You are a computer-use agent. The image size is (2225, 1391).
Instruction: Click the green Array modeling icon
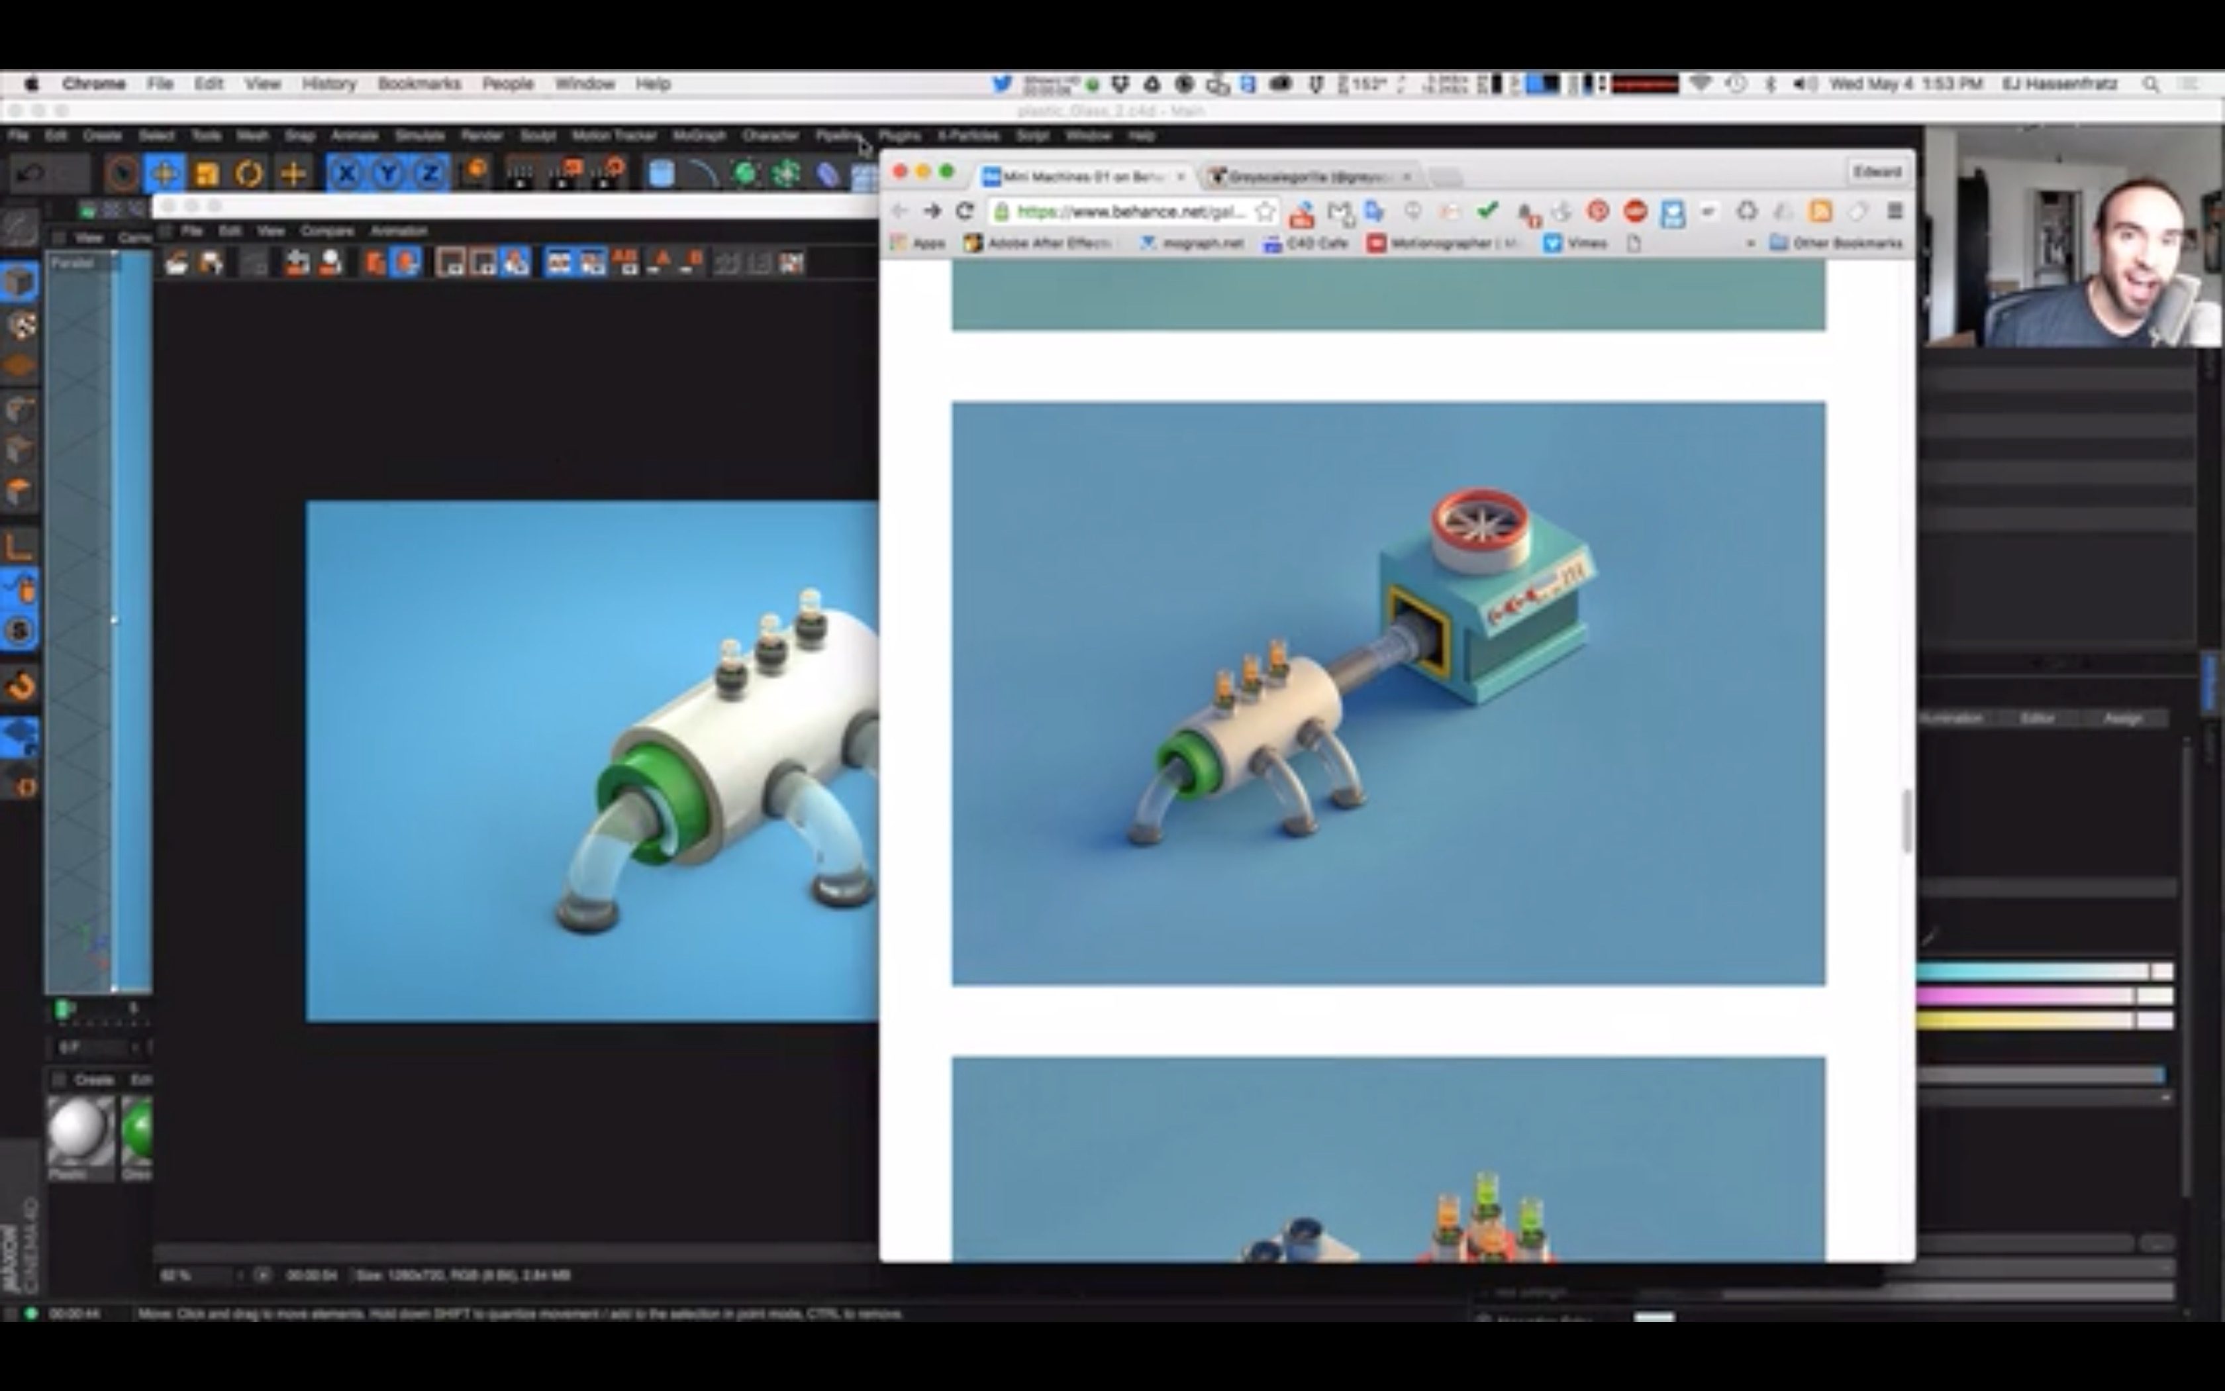787,174
